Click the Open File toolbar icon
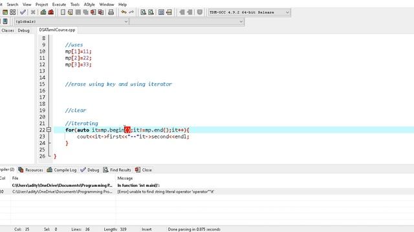 pos(71,12)
